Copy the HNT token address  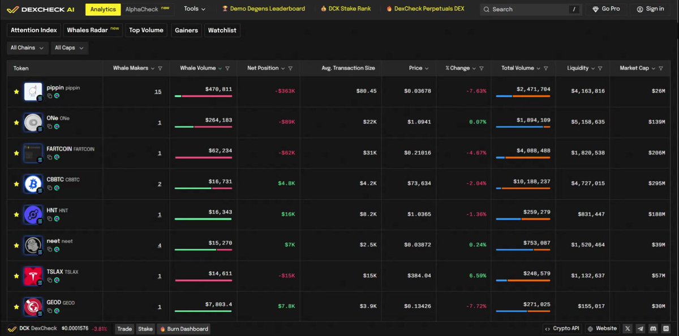coord(50,219)
